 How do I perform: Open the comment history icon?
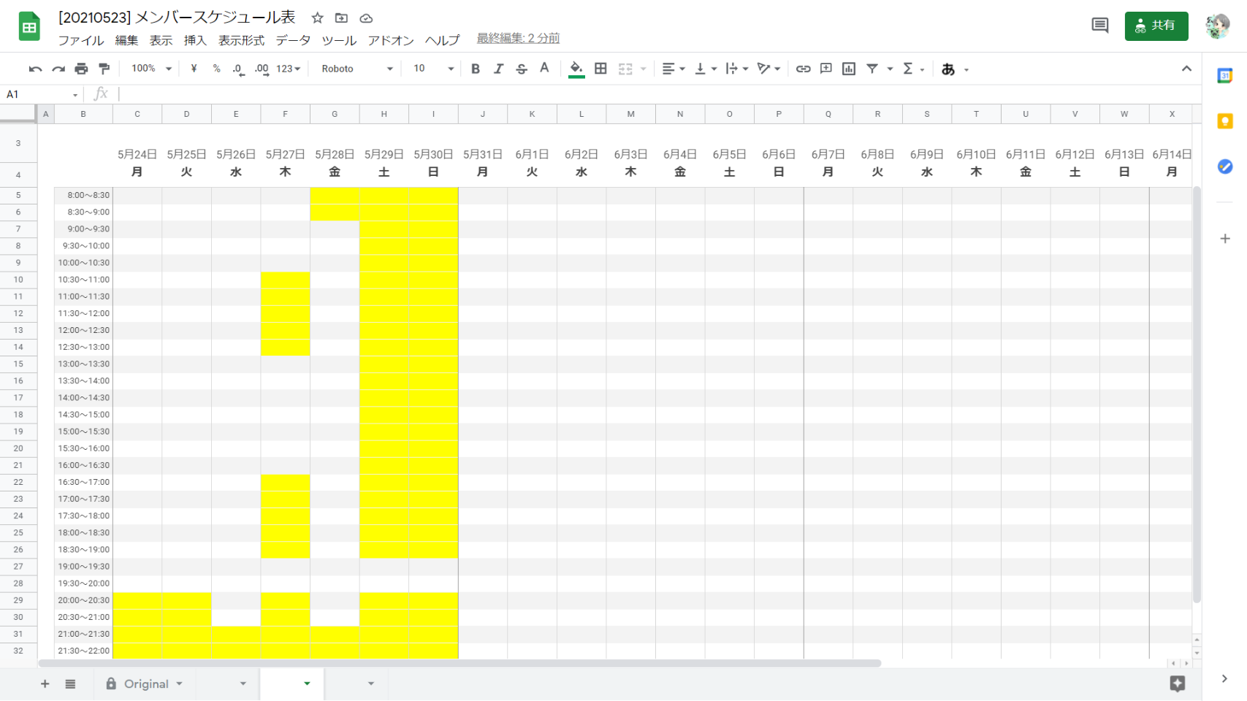[1099, 26]
